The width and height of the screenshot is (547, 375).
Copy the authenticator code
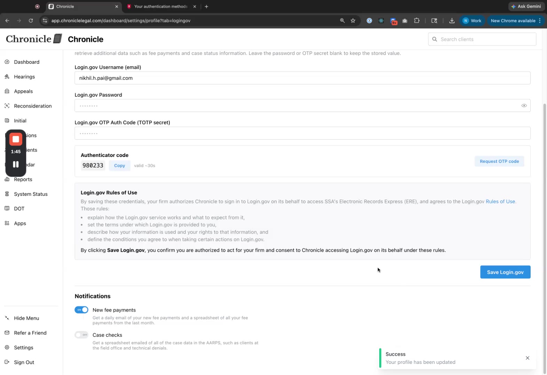(x=119, y=166)
